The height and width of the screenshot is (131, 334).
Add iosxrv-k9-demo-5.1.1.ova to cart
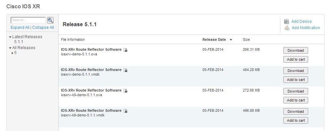coord(296,100)
